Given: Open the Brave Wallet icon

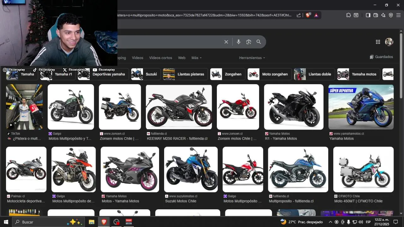Looking at the screenshot, I should tap(376, 15).
